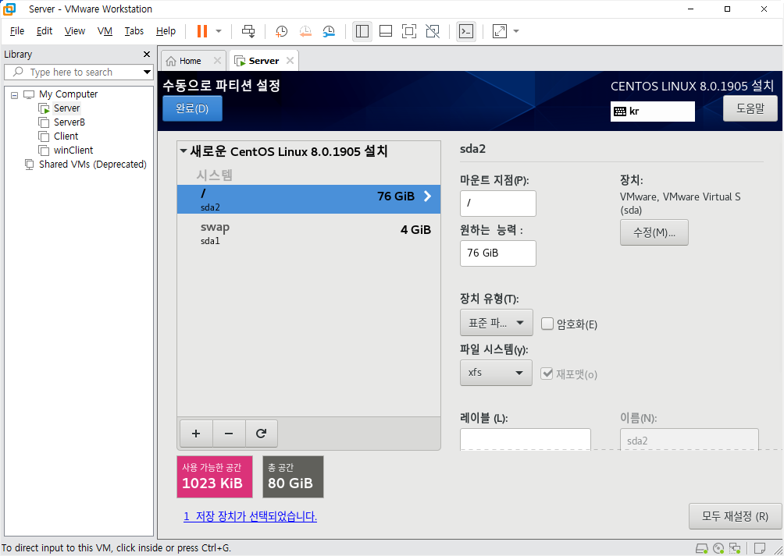Remove the selected mount point with the minus button
The height and width of the screenshot is (556, 784).
pyautogui.click(x=229, y=434)
